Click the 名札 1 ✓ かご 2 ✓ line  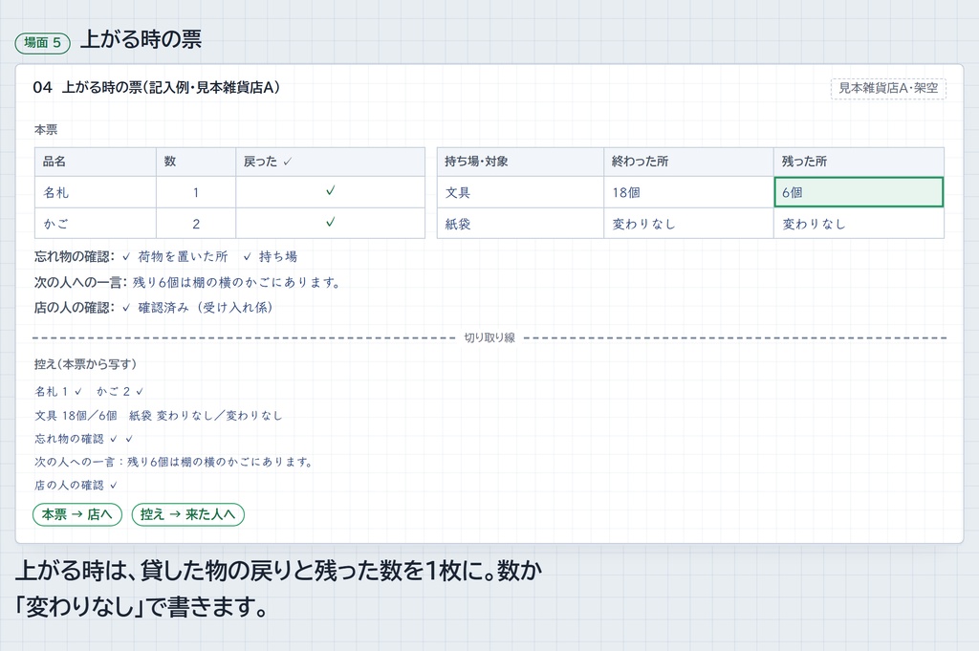pyautogui.click(x=89, y=391)
